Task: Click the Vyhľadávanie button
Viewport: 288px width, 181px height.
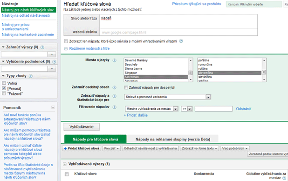Action: (82, 127)
